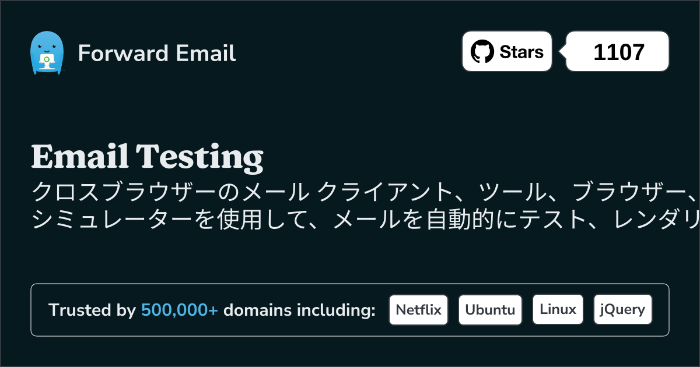
Task: Click the Trusted by label
Action: 92,310
